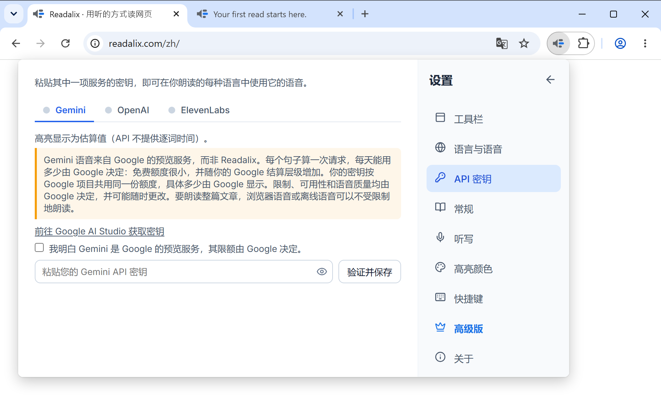Close the Readalix 用听的方式读网页 tab
Image resolution: width=661 pixels, height=413 pixels.
176,14
